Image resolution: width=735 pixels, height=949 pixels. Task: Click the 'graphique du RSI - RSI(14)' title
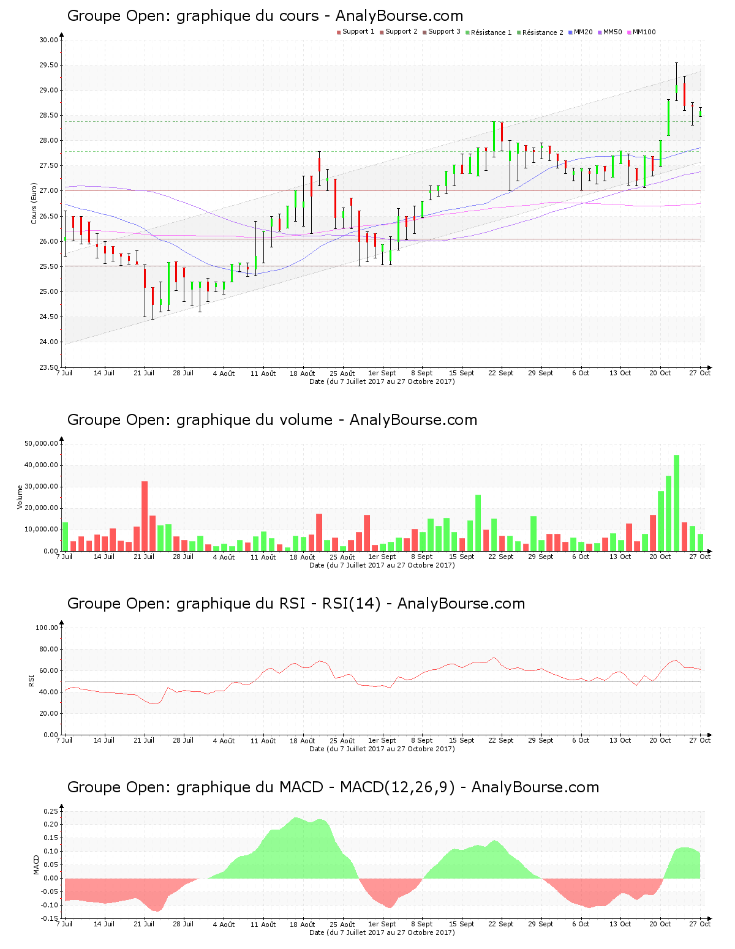point(296,604)
